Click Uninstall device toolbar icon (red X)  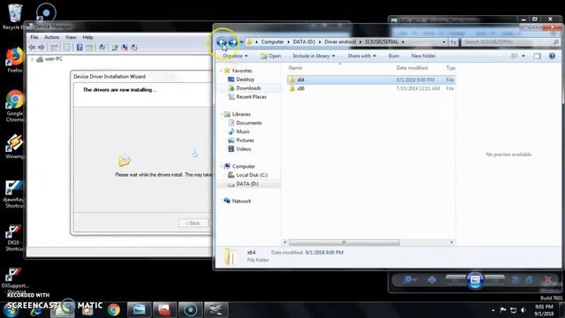[124, 47]
